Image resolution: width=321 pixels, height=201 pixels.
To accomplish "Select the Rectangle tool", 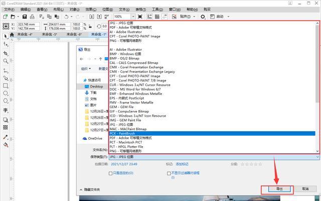I will [x=6, y=85].
